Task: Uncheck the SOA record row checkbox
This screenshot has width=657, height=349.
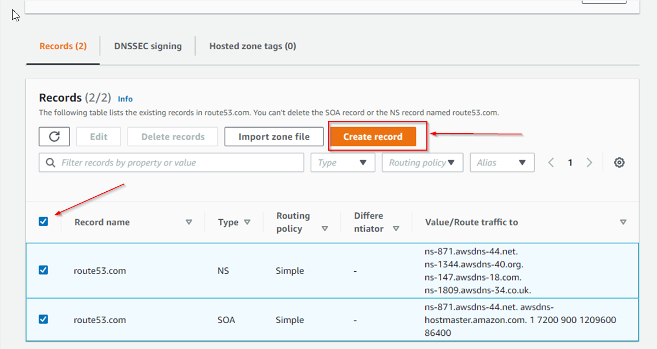Action: [x=44, y=319]
